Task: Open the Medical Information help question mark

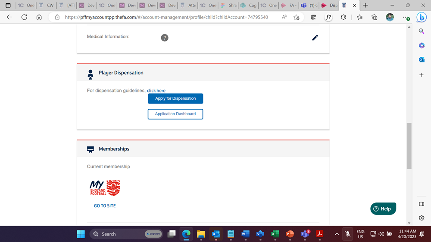Action: point(164,38)
